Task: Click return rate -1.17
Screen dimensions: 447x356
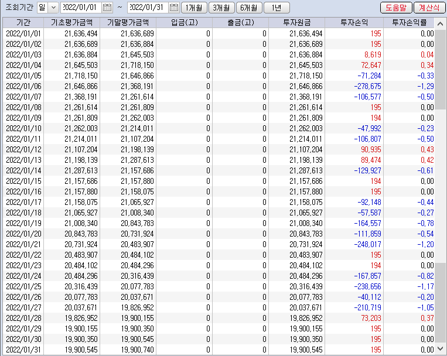Action: 425,287
